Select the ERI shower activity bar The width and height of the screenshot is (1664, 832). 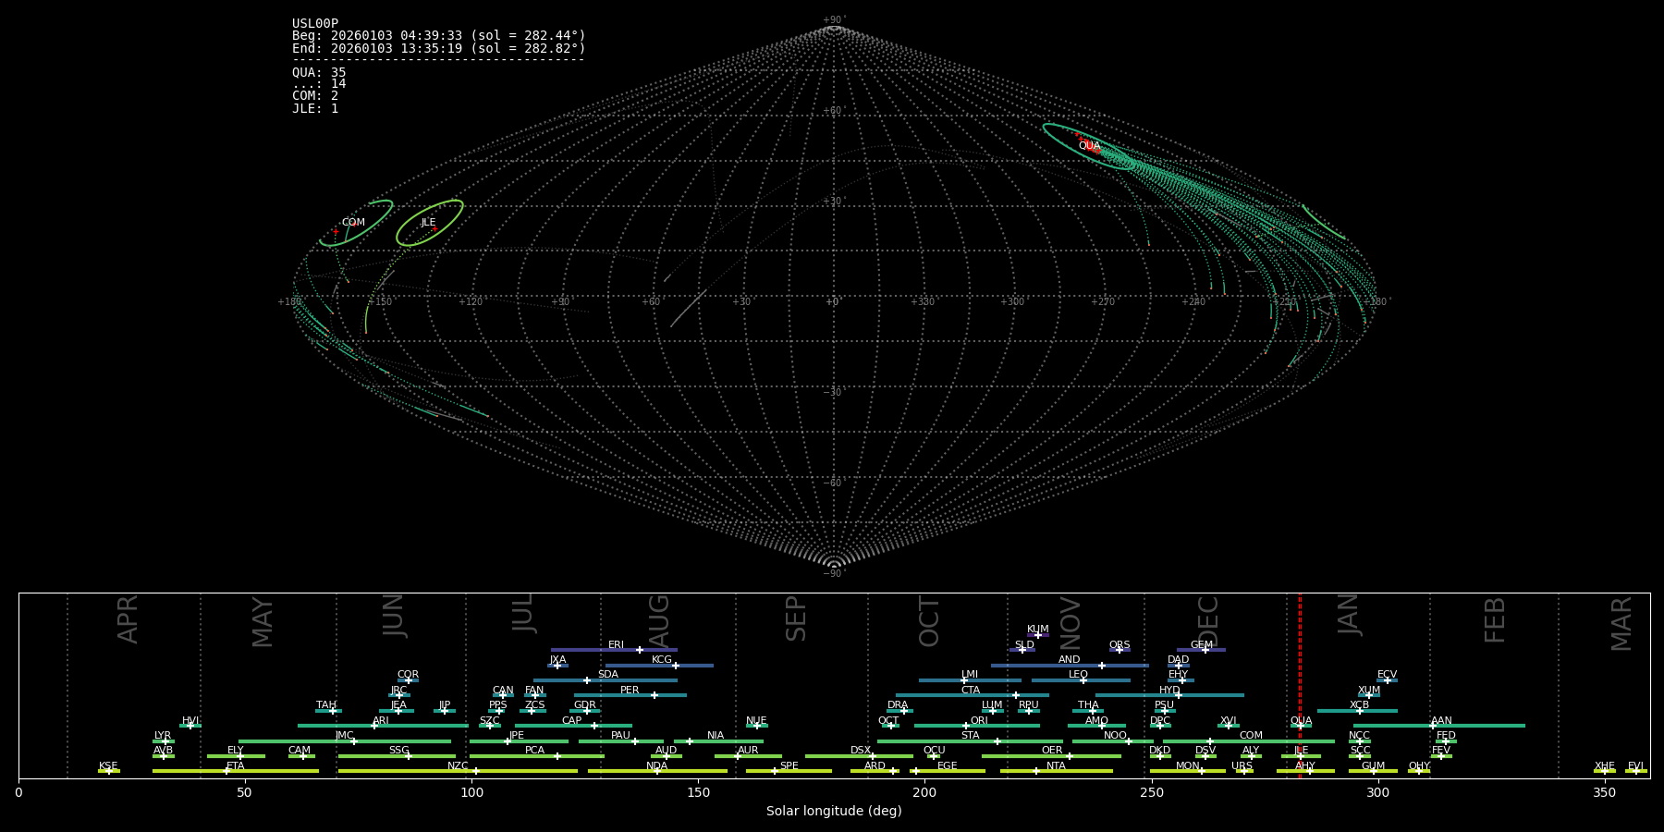[592, 650]
